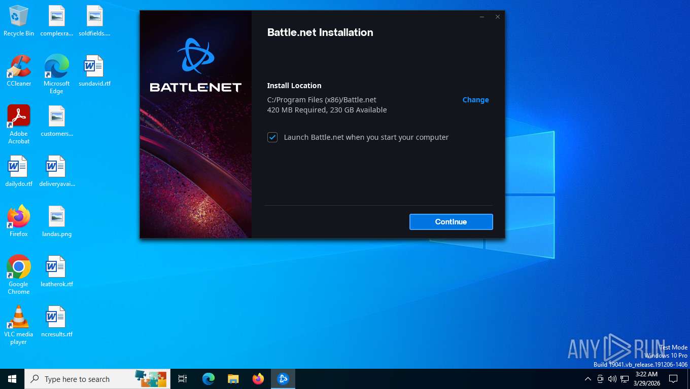Screen dimensions: 690x389
Task: Select the Firefox desktop shortcut
Action: point(19,221)
